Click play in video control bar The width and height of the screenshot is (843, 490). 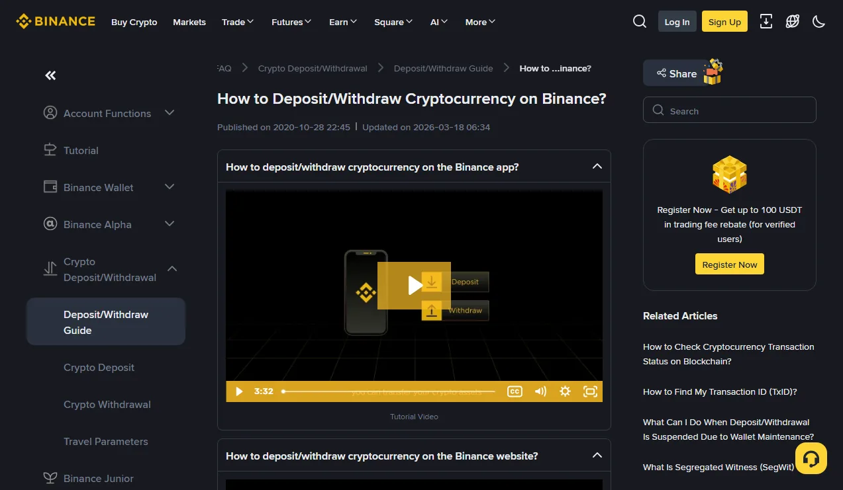240,391
